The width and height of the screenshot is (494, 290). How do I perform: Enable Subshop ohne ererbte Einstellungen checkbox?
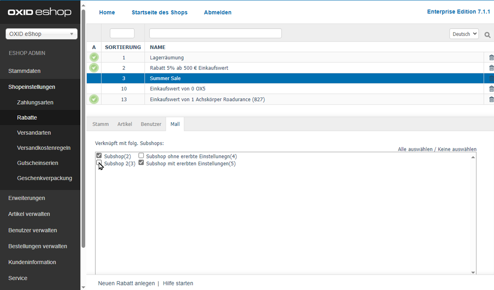click(x=141, y=156)
